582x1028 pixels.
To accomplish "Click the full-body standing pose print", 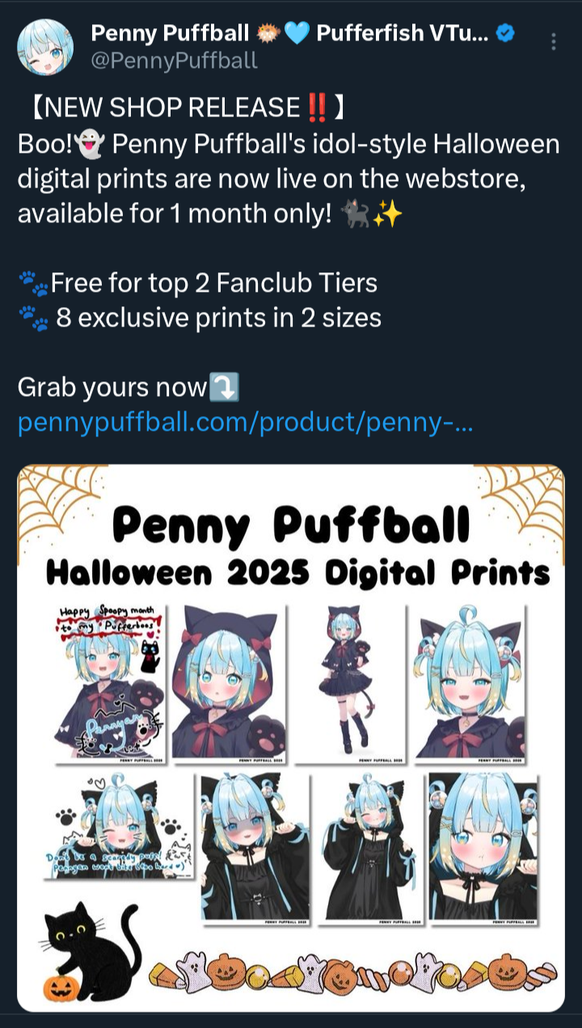I will 349,683.
